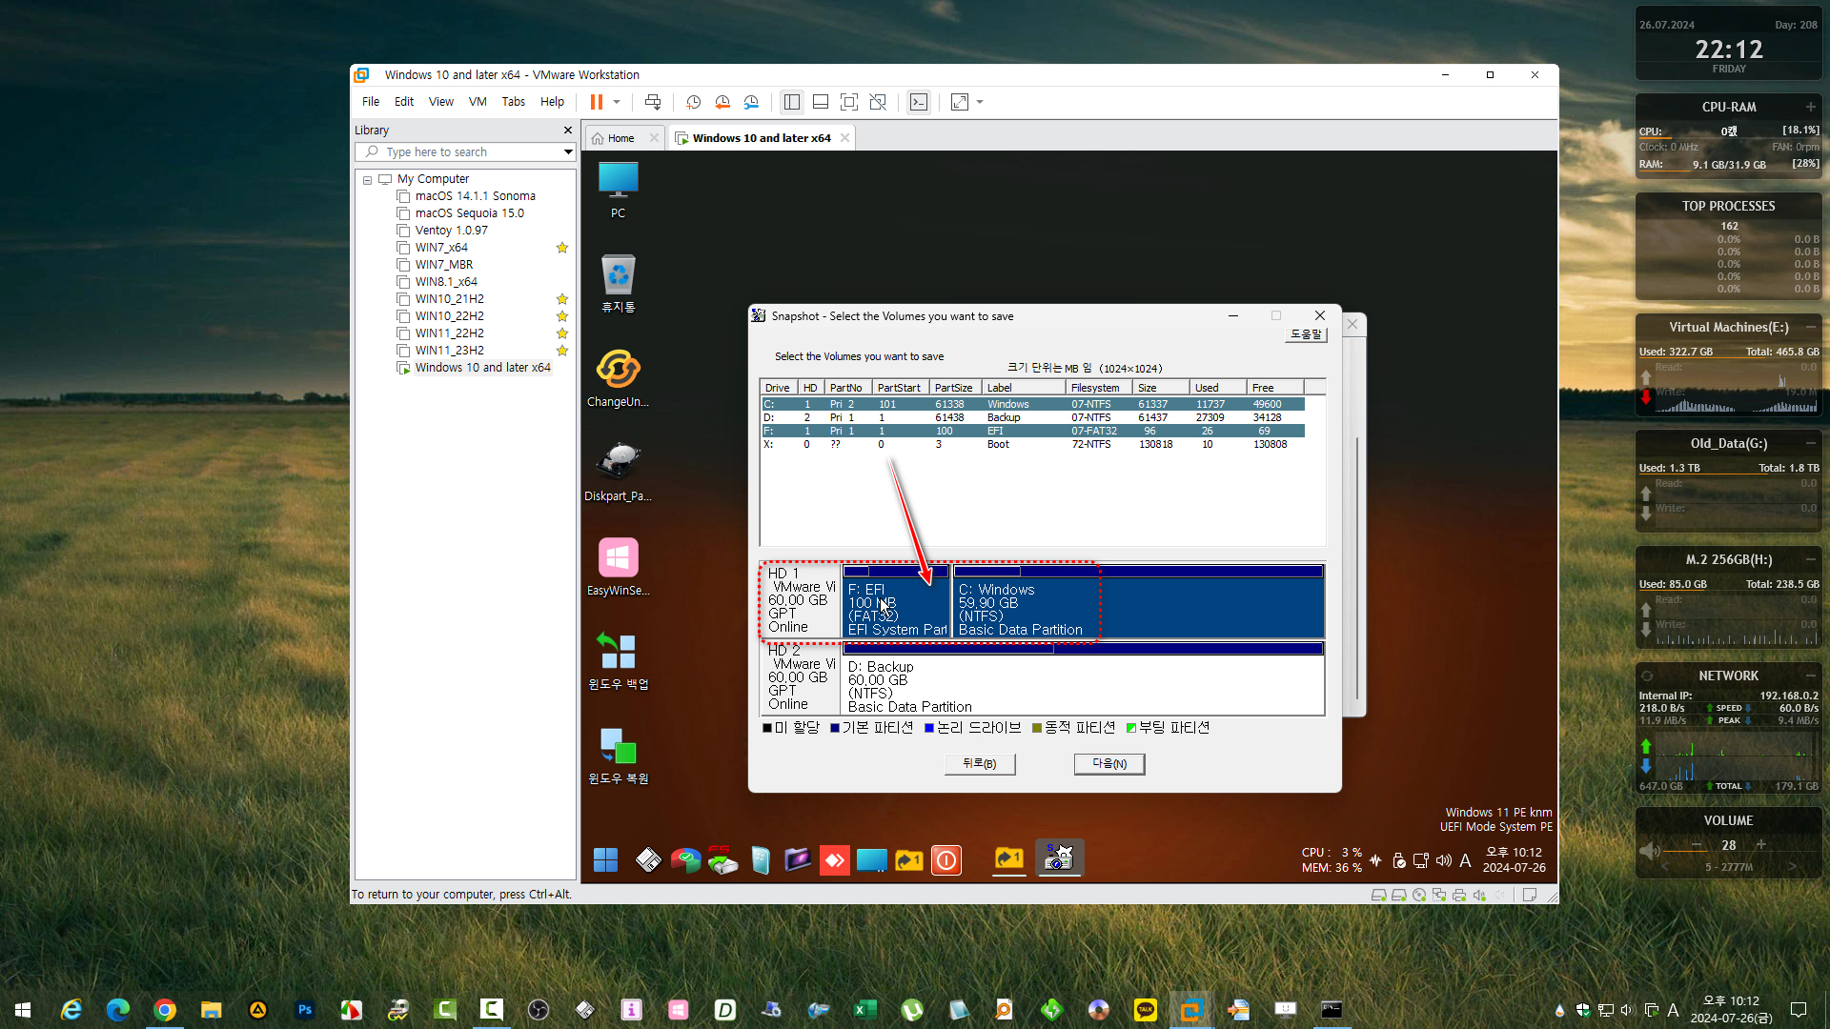Open the snapshot manager wrench icon

pyautogui.click(x=751, y=102)
